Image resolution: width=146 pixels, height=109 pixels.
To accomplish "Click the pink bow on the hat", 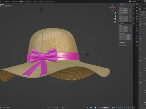I will tap(43, 56).
